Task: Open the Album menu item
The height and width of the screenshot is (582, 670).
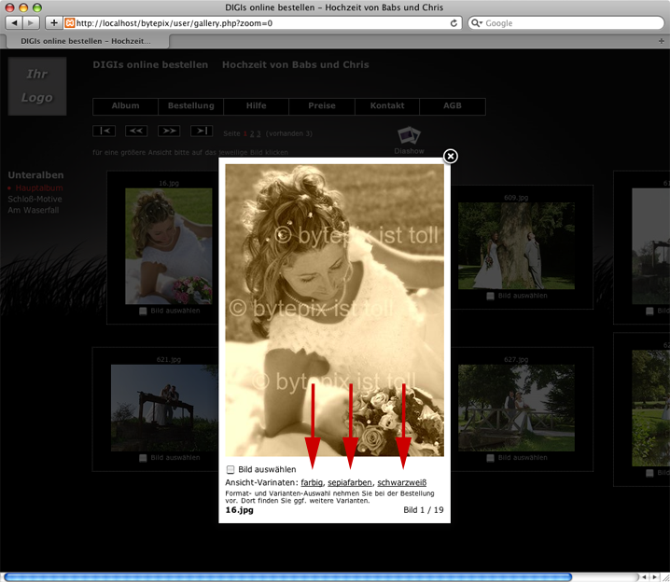Action: (x=125, y=106)
